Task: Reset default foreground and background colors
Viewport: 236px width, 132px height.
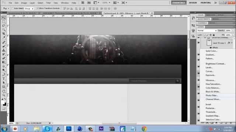Action: (2, 99)
